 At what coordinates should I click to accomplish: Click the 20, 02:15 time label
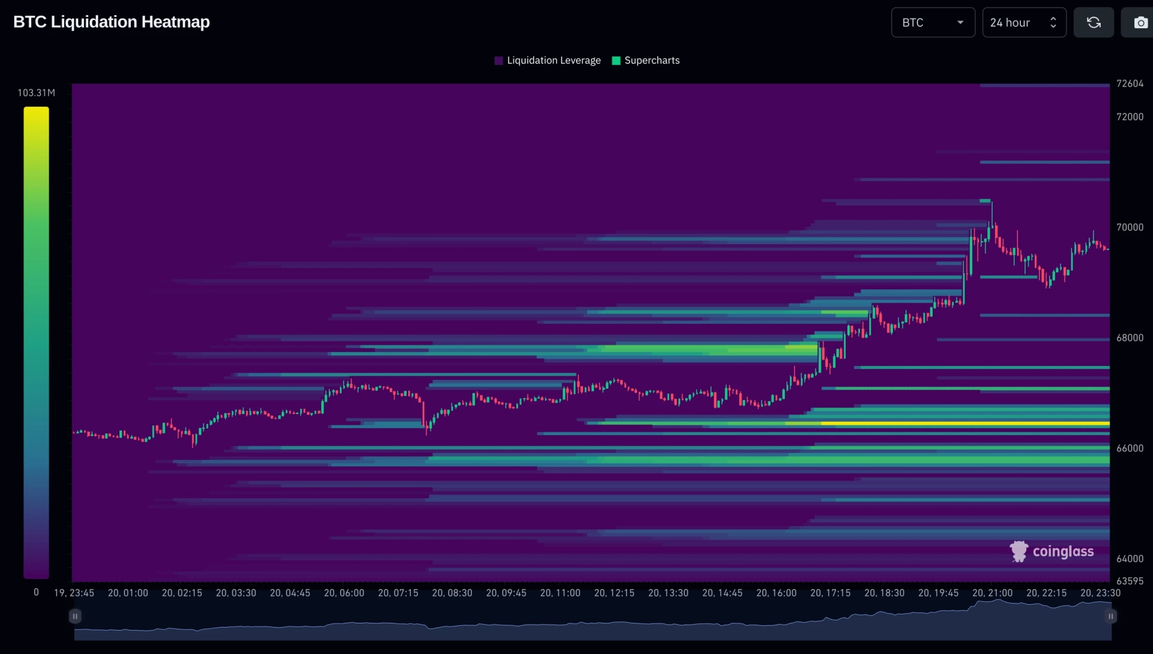[x=182, y=593]
